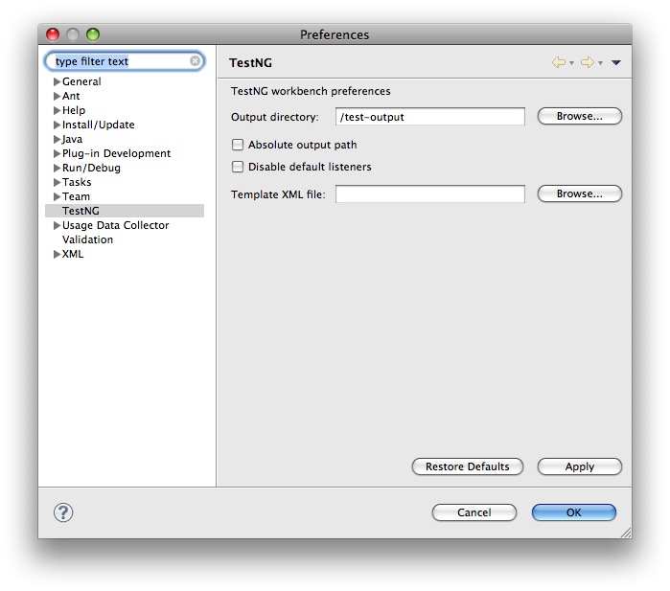Expand the General tree node

click(x=58, y=82)
